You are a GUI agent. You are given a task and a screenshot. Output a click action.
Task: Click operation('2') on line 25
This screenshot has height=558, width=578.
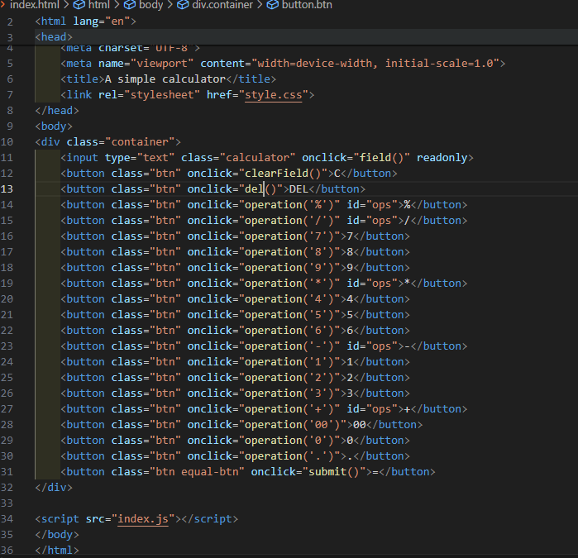(289, 378)
